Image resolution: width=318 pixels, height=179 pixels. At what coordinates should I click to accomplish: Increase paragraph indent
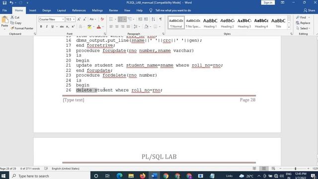pos(146,19)
